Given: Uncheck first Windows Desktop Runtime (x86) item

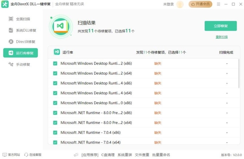Looking at the screenshot, I should (55, 63).
